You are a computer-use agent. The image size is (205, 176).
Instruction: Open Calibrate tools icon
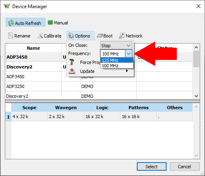tap(40, 36)
